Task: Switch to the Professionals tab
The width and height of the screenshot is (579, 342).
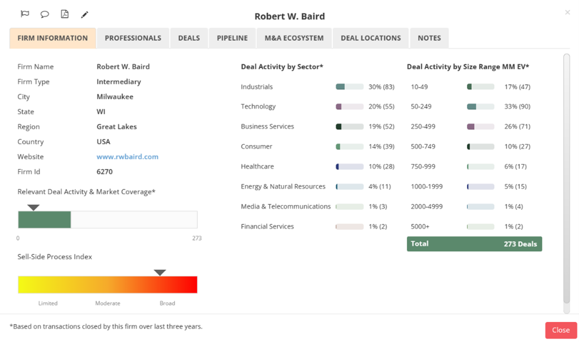Action: click(133, 38)
